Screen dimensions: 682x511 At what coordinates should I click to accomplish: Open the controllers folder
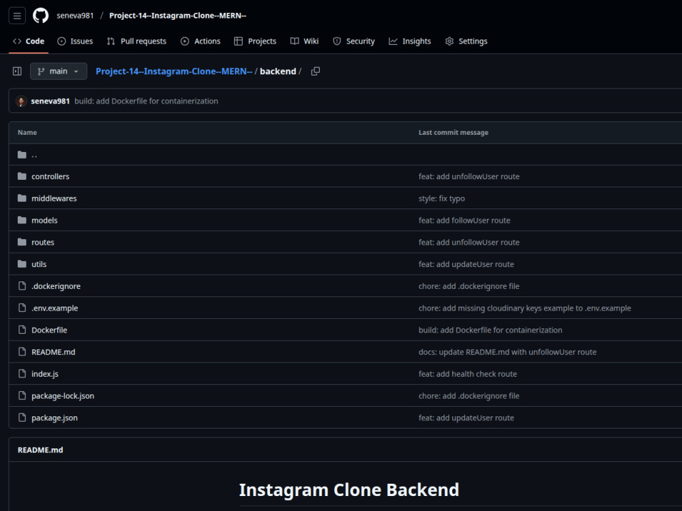point(50,176)
